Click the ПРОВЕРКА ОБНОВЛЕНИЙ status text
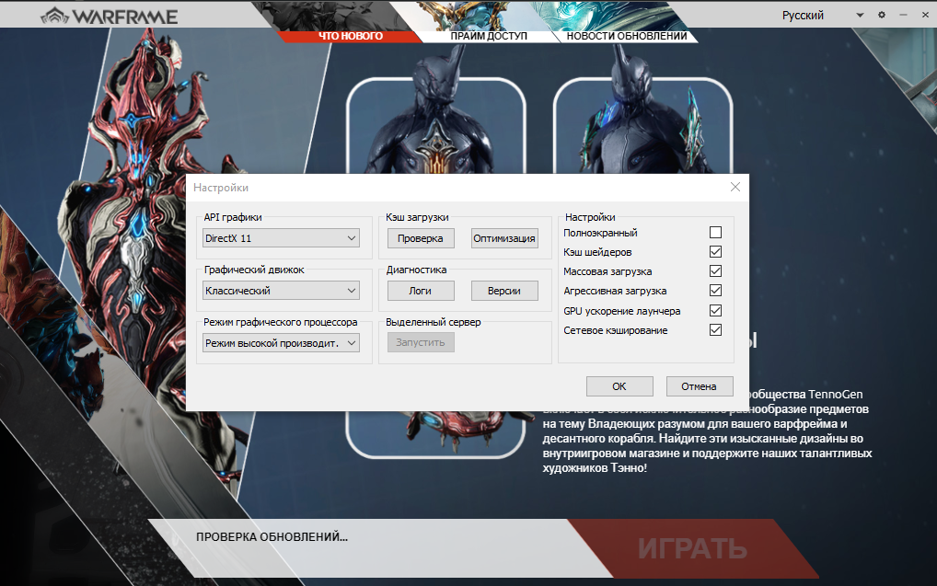Viewport: 937px width, 586px height. tap(272, 537)
